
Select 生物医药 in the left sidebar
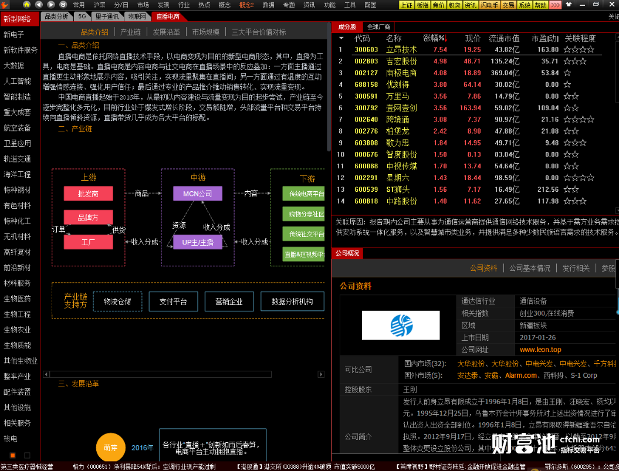pos(20,299)
